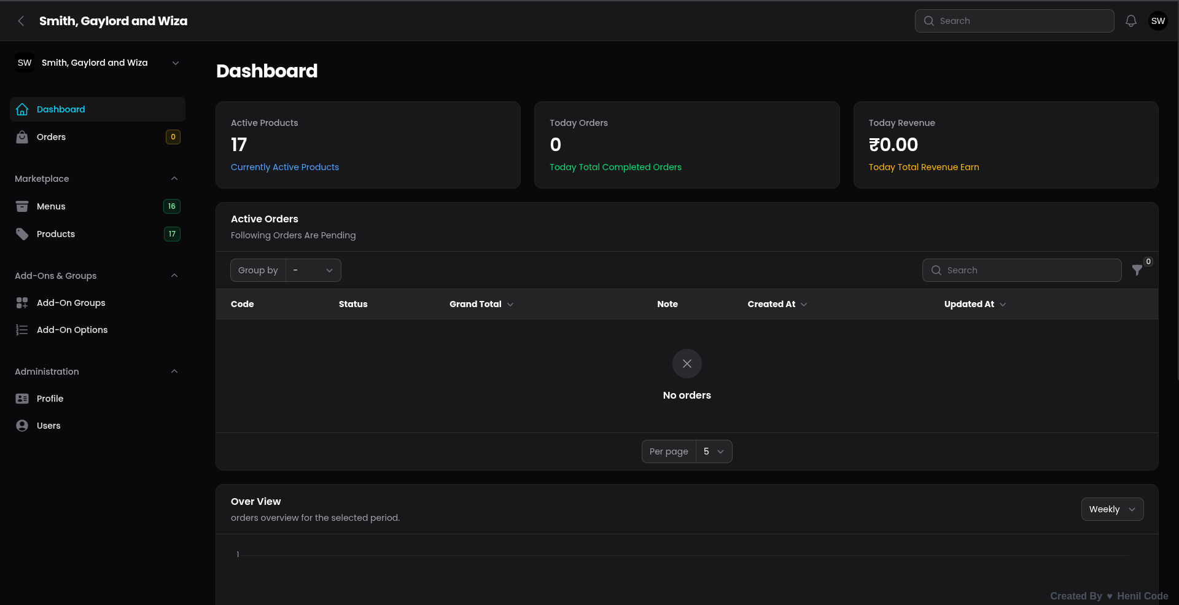Click the Active Products value 17

(x=239, y=144)
